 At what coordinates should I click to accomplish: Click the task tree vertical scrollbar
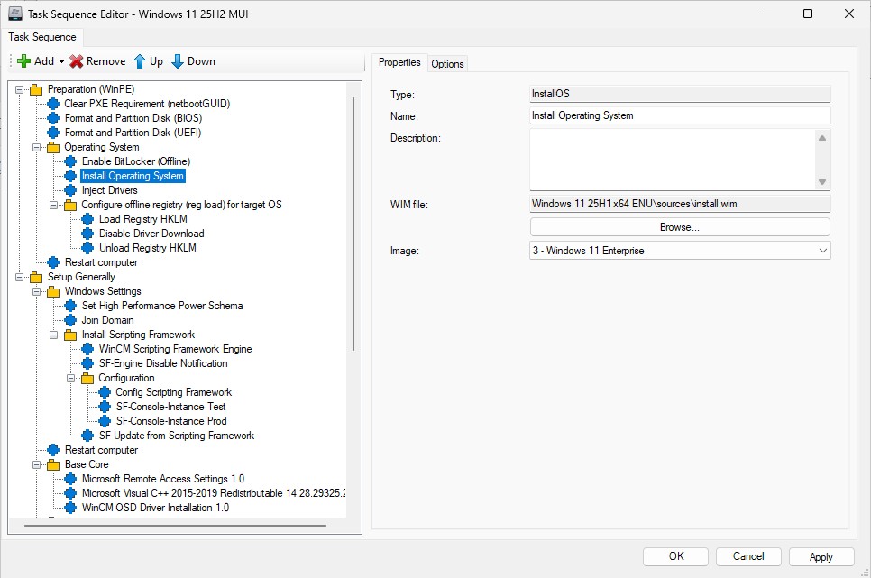353,225
